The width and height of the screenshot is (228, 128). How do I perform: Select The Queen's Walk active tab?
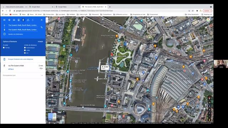tap(94, 7)
